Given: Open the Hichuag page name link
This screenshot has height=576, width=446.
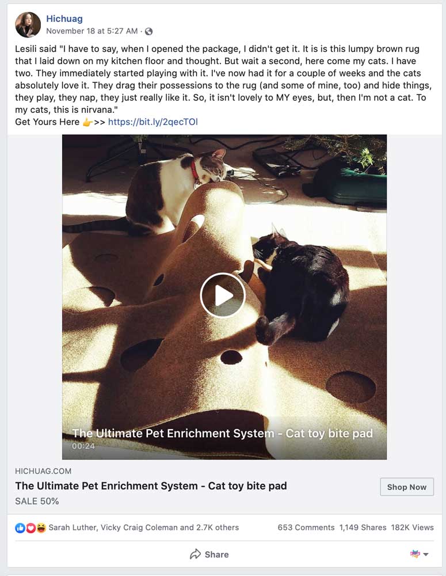Looking at the screenshot, I should (x=64, y=19).
